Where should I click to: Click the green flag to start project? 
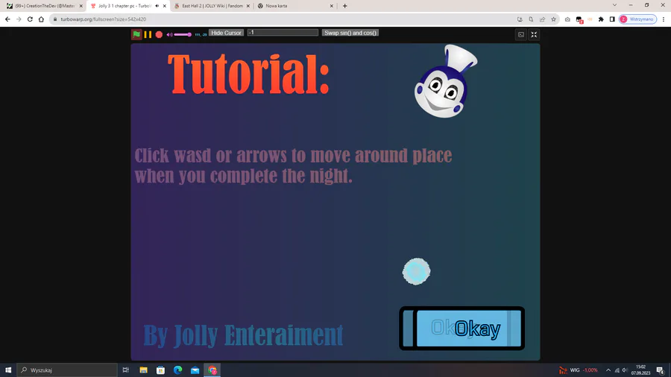click(x=136, y=34)
